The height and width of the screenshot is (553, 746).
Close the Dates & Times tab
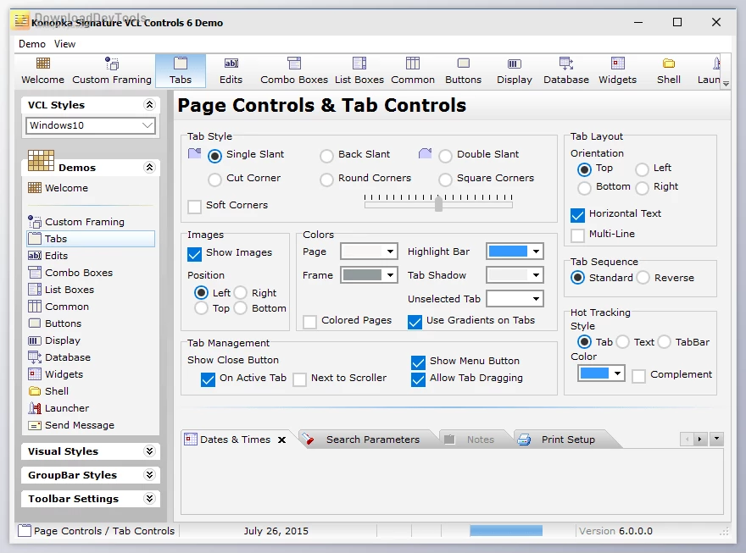click(281, 440)
